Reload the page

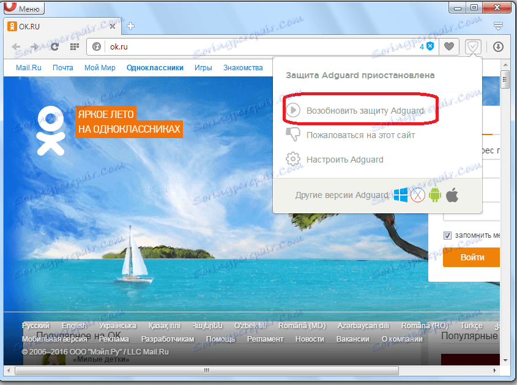(54, 47)
